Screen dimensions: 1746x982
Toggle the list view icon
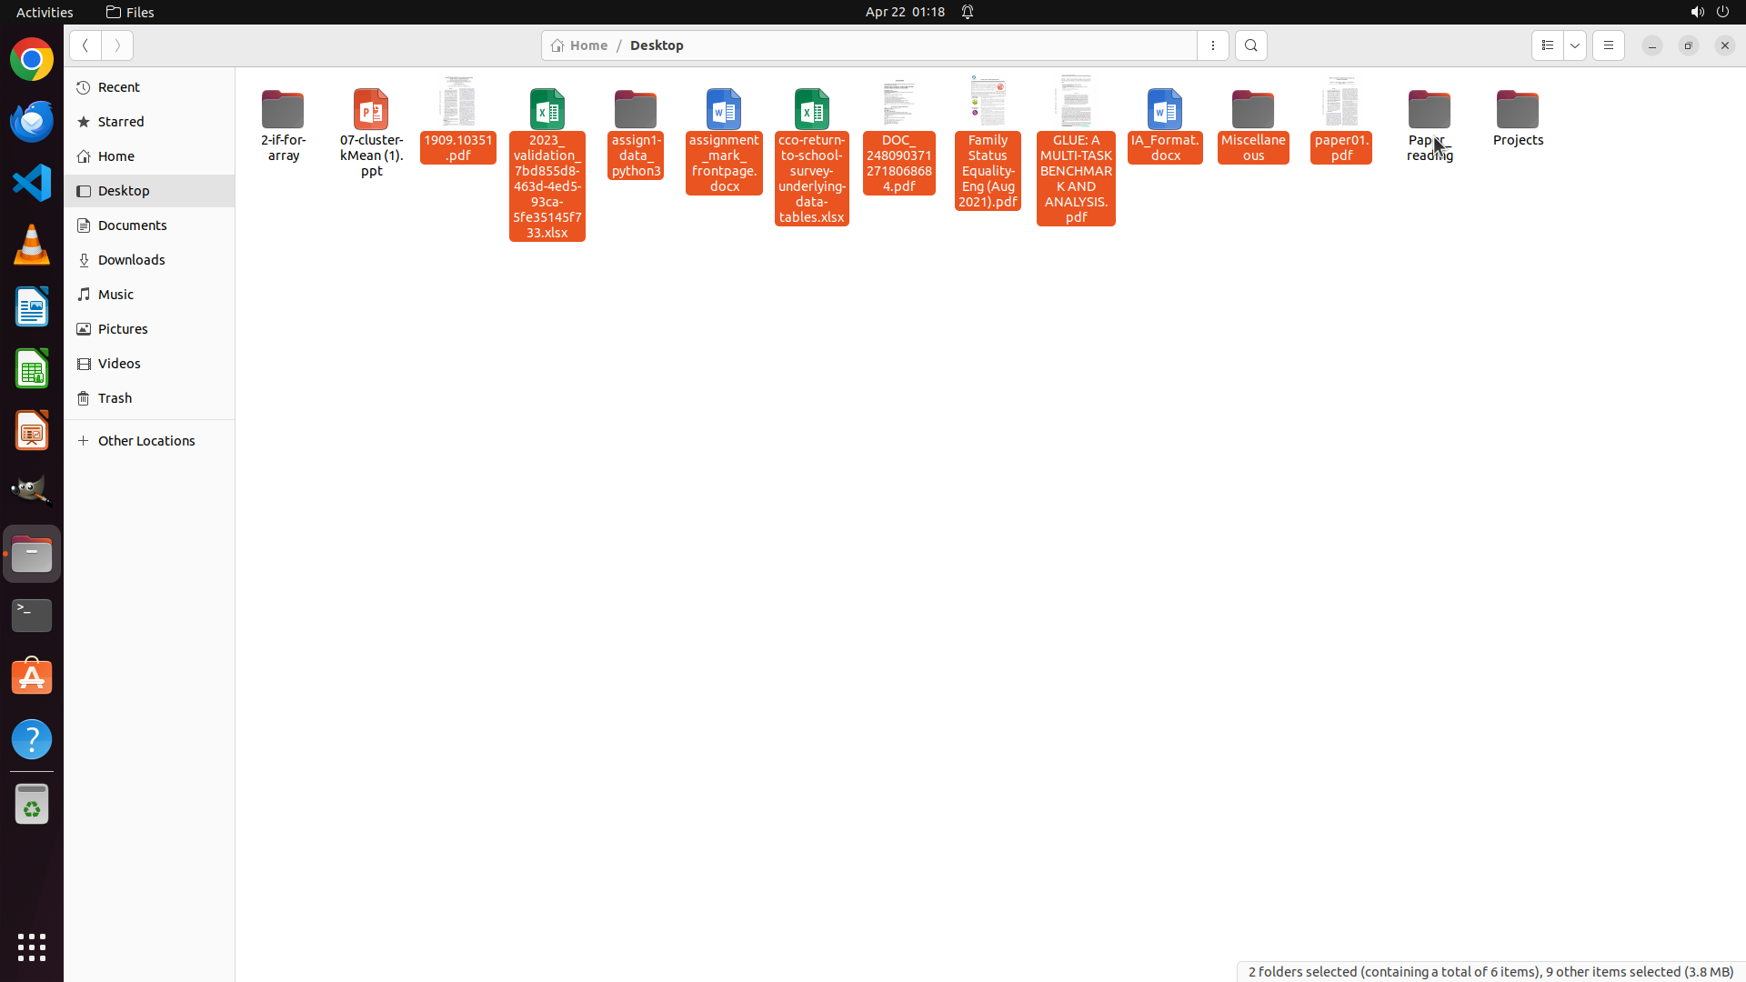click(x=1547, y=45)
